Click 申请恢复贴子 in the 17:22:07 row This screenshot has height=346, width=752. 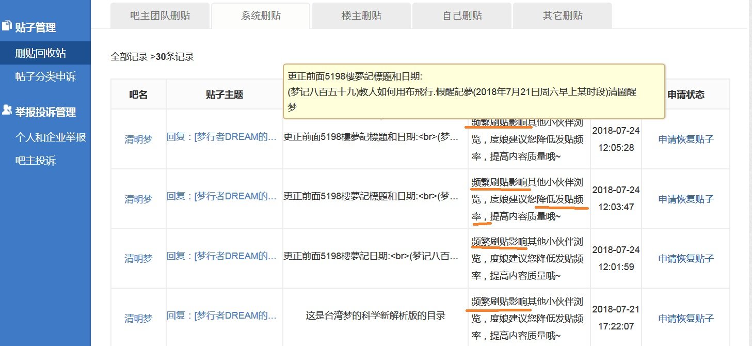[x=686, y=319]
